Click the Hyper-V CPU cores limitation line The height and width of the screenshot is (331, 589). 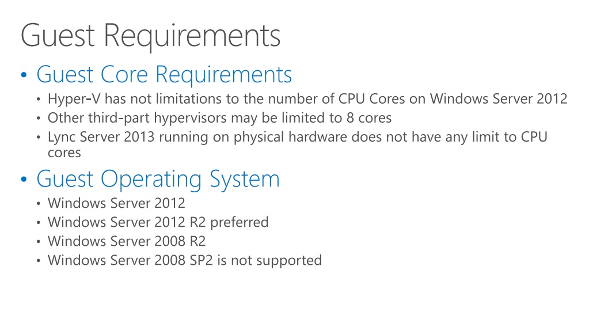(307, 99)
